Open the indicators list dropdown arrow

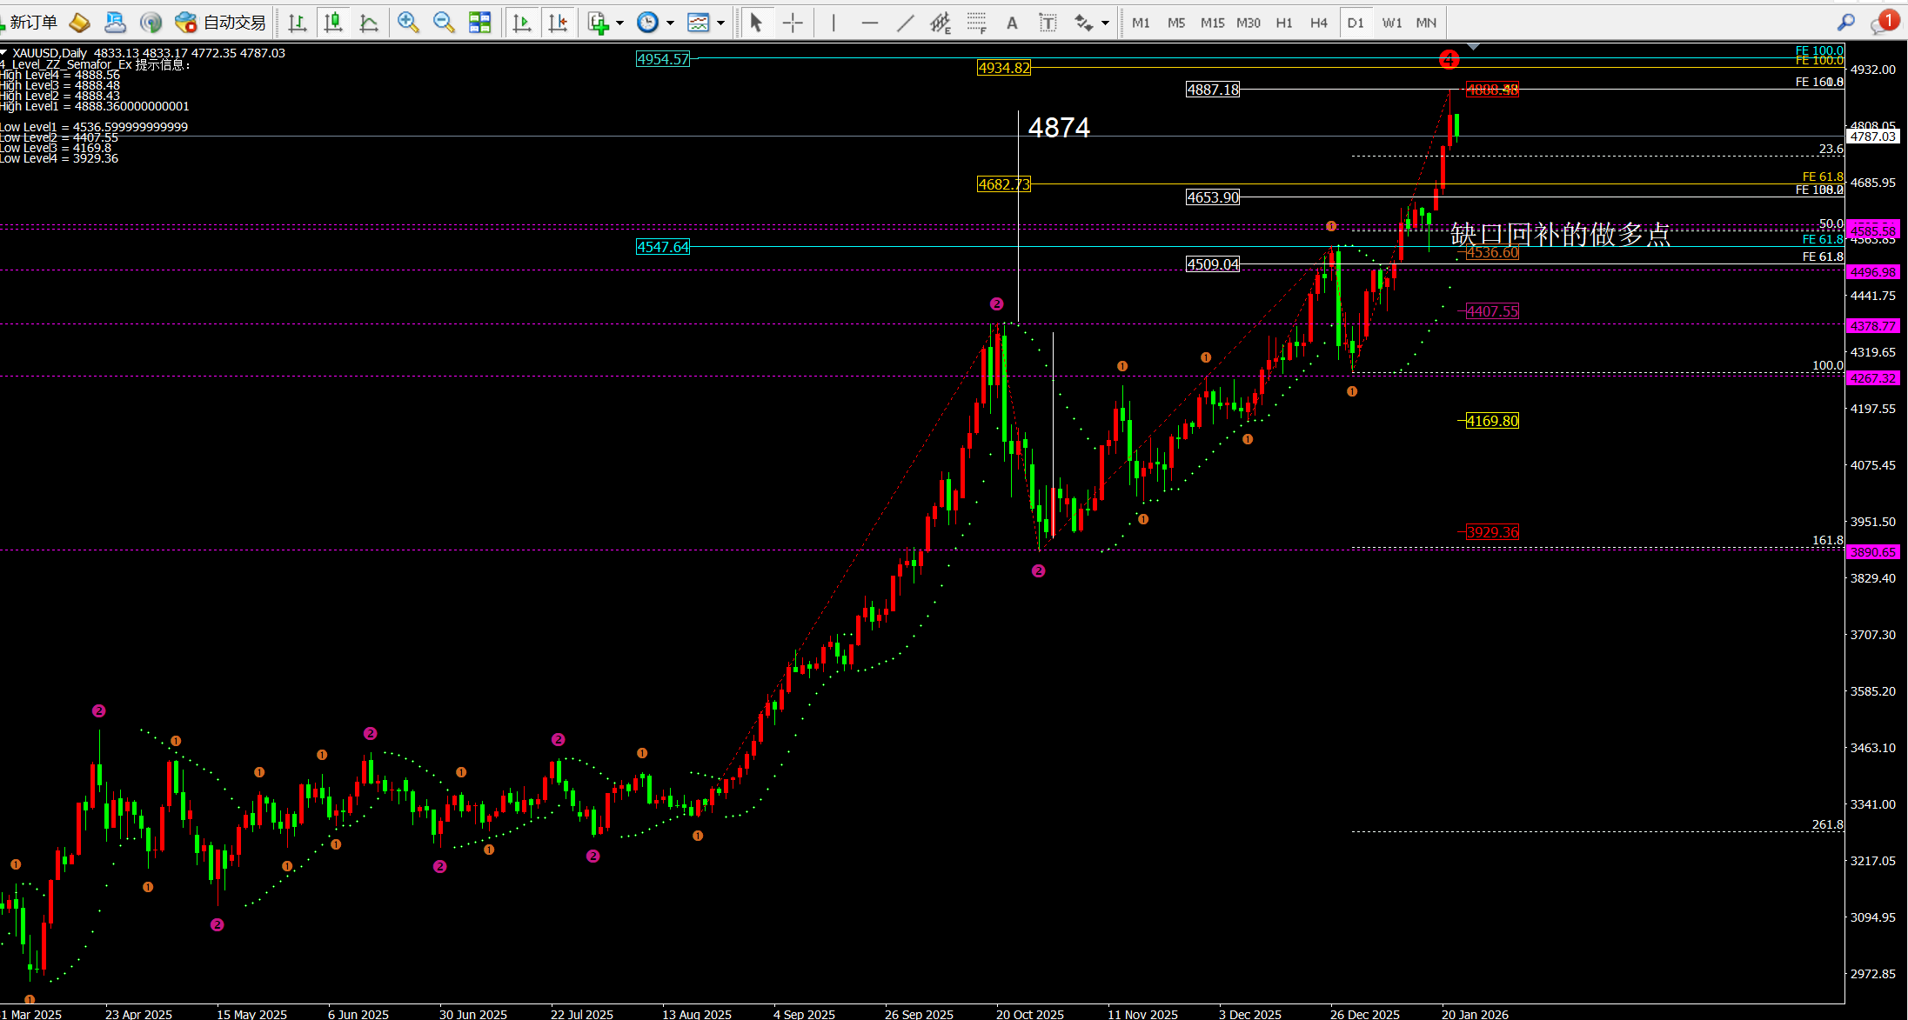619,23
